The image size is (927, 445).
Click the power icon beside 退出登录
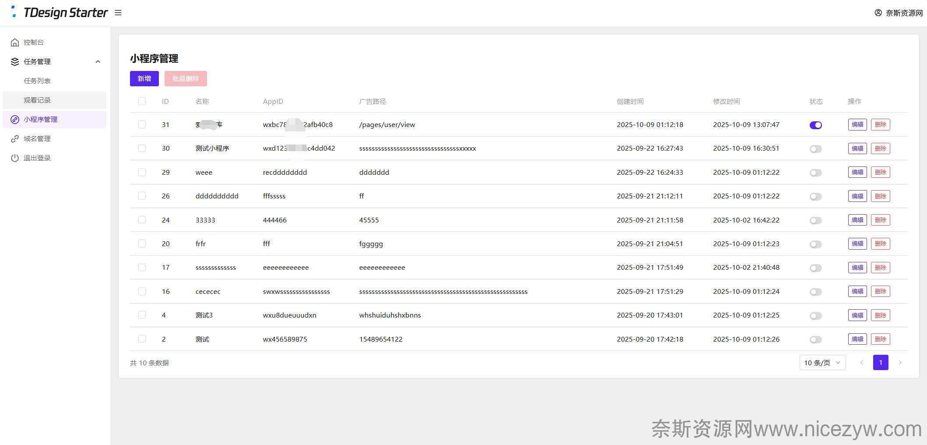(15, 158)
